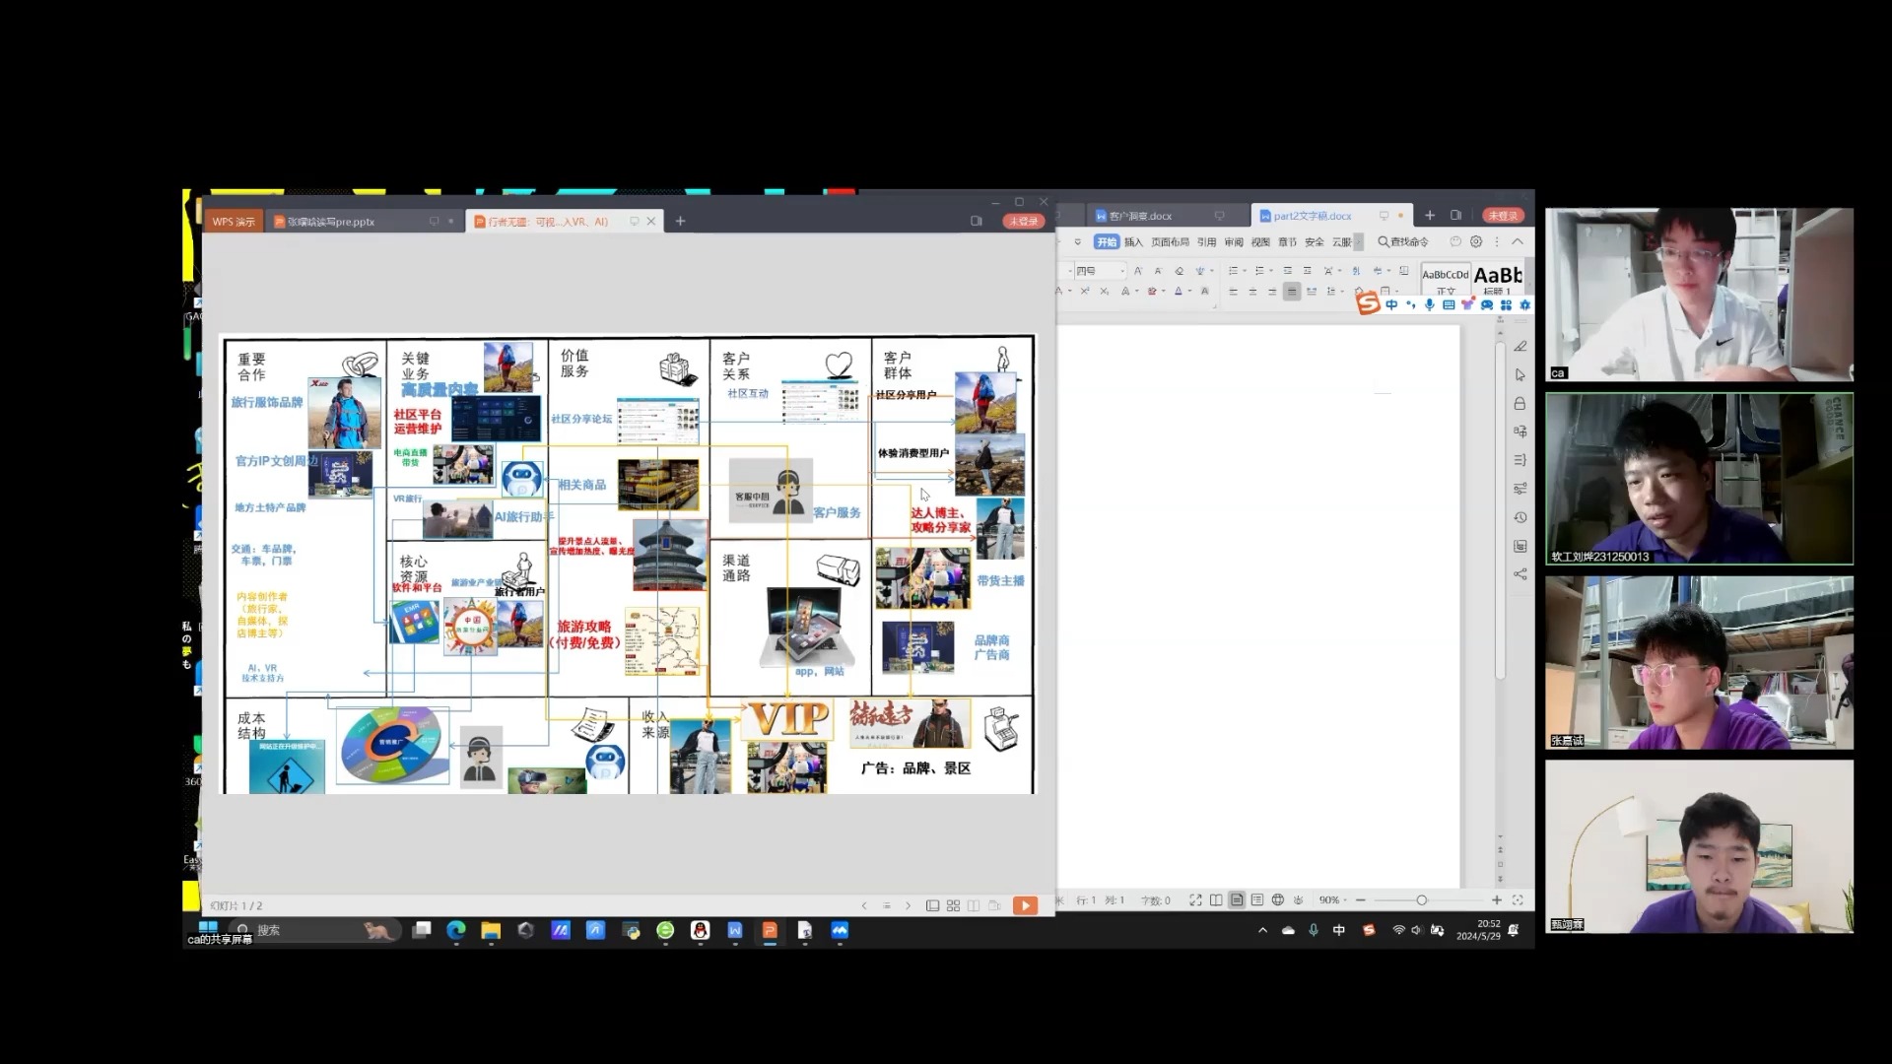Zoom out with minus button
Viewport: 1892px width, 1064px height.
tap(1361, 899)
